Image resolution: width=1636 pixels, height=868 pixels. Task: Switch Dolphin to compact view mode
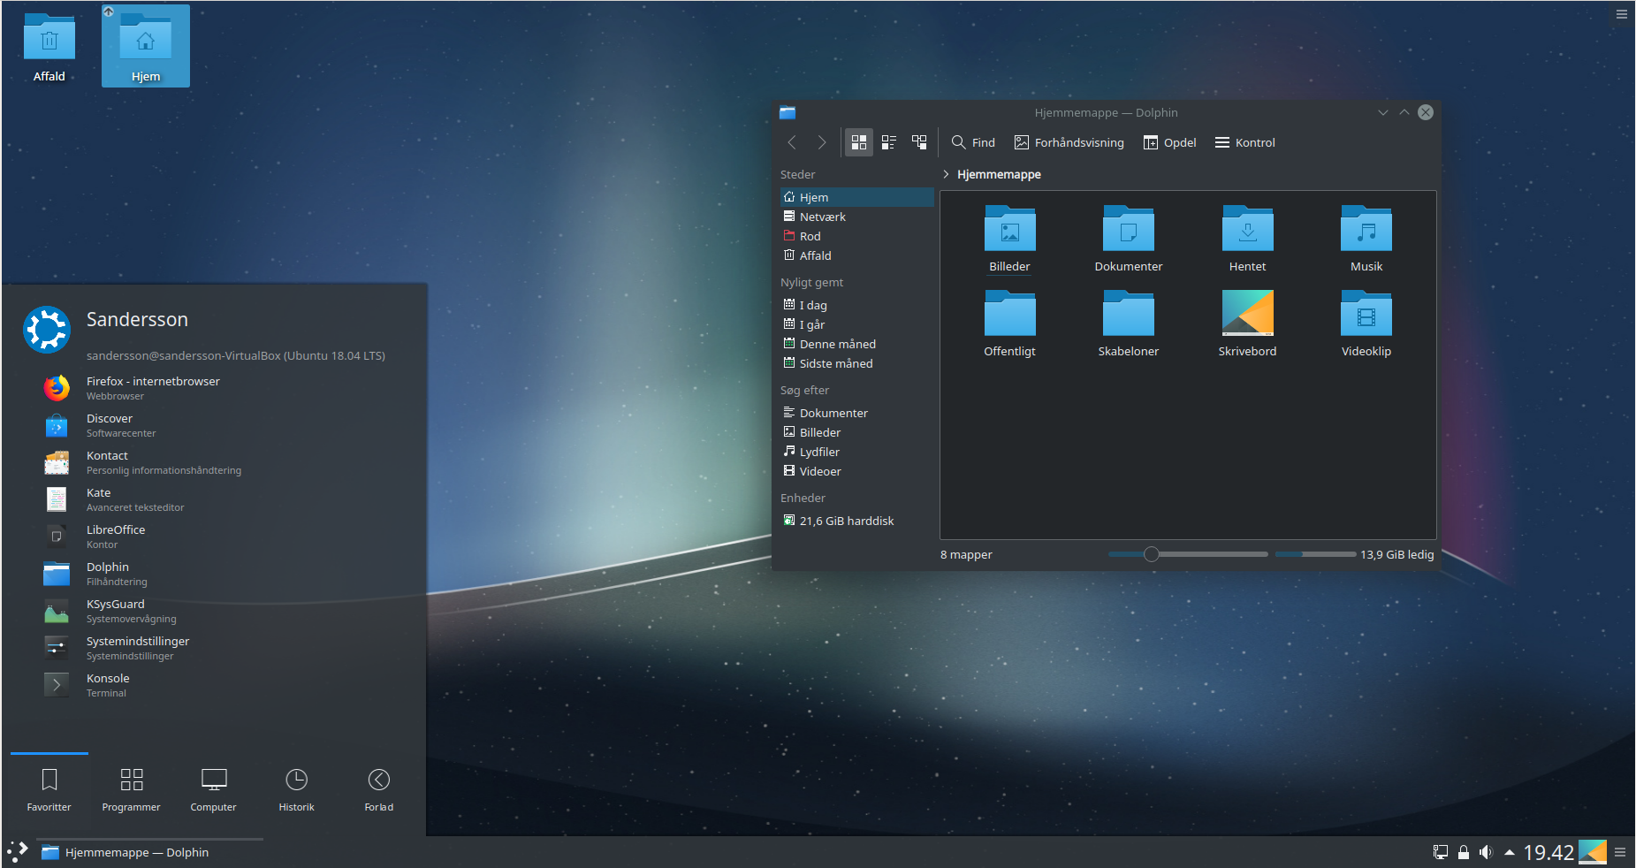[x=889, y=142]
